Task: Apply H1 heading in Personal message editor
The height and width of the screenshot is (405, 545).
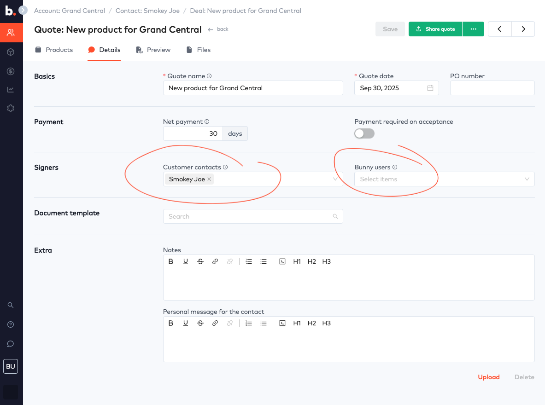Action: [x=297, y=323]
